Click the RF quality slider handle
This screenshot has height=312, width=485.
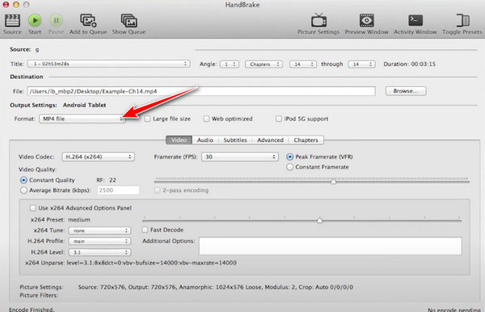click(333, 181)
